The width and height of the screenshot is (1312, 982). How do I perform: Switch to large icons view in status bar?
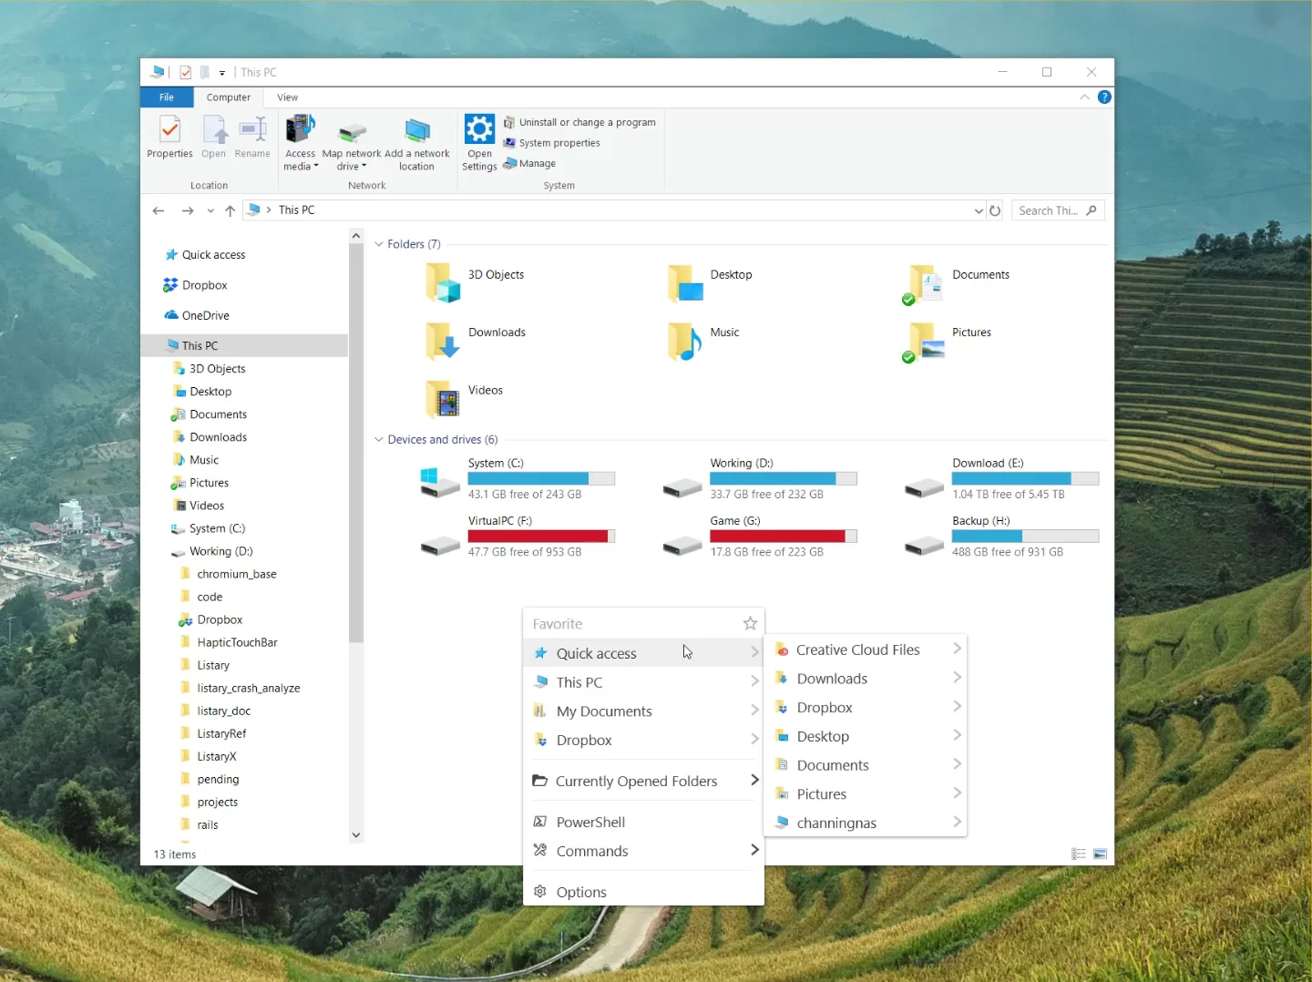coord(1100,854)
